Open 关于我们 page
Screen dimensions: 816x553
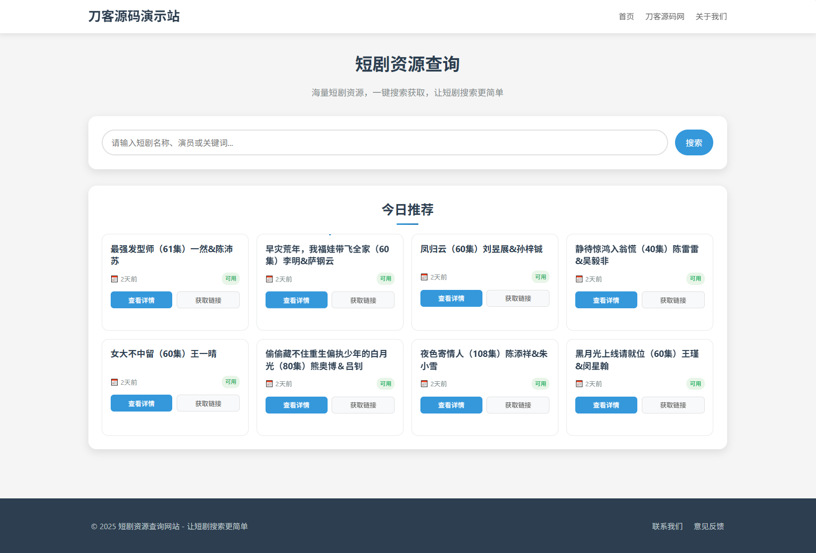point(710,16)
